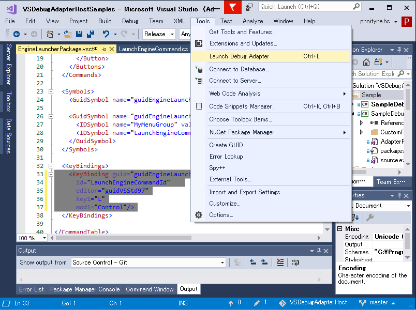Open the NuGet Package Manager submenu

tap(271, 132)
